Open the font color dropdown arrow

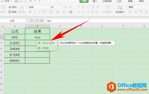[x=66, y=12]
